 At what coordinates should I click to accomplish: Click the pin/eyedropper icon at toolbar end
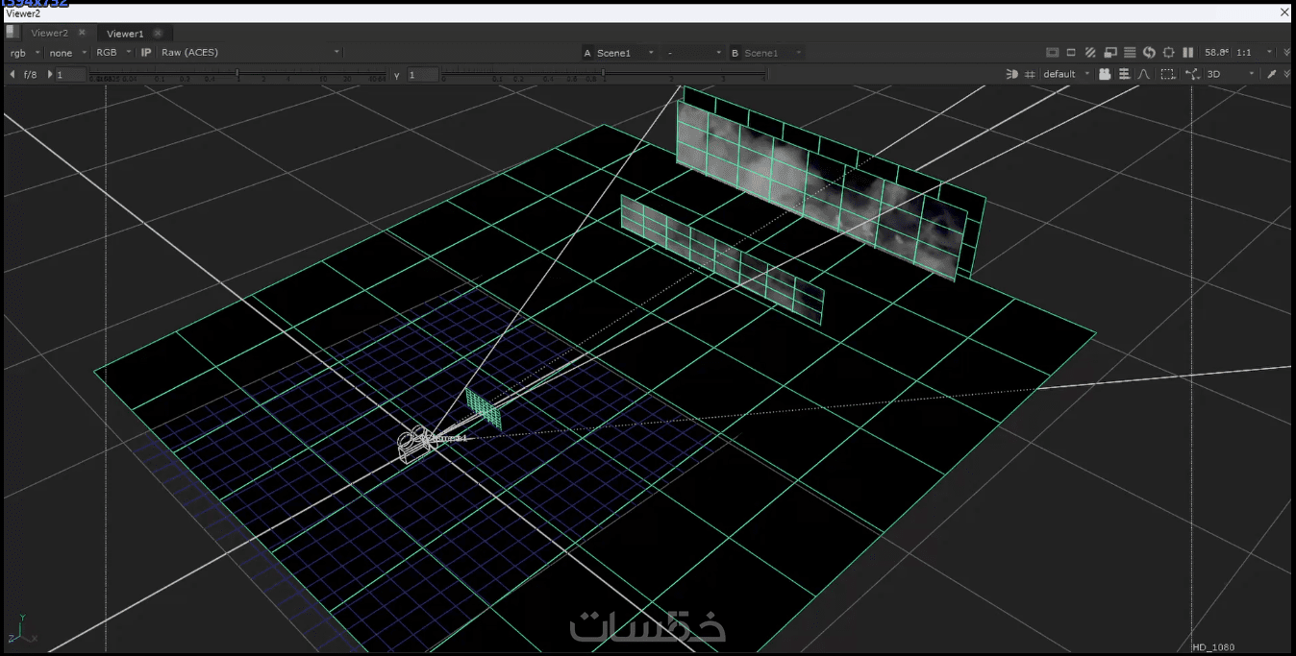[x=1271, y=74]
